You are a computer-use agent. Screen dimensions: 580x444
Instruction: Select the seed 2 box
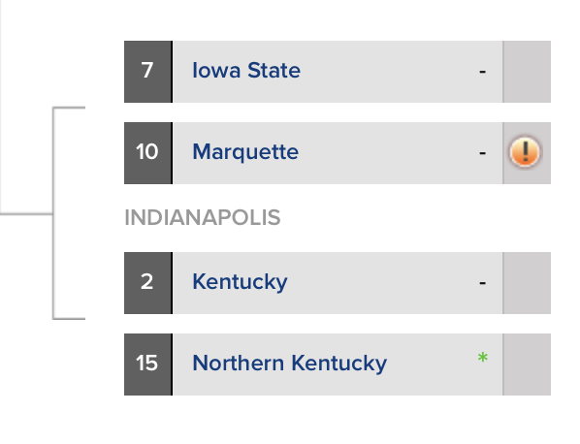[148, 283]
